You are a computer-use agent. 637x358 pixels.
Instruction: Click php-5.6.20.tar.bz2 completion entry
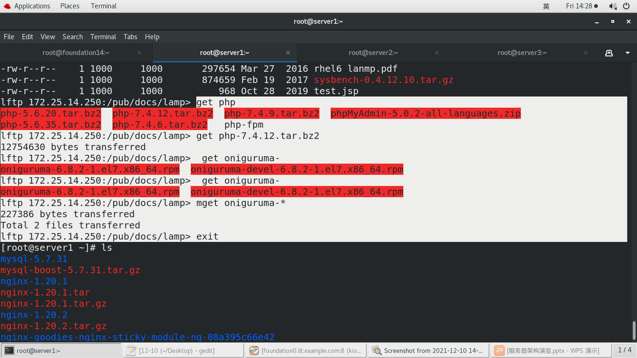click(51, 113)
